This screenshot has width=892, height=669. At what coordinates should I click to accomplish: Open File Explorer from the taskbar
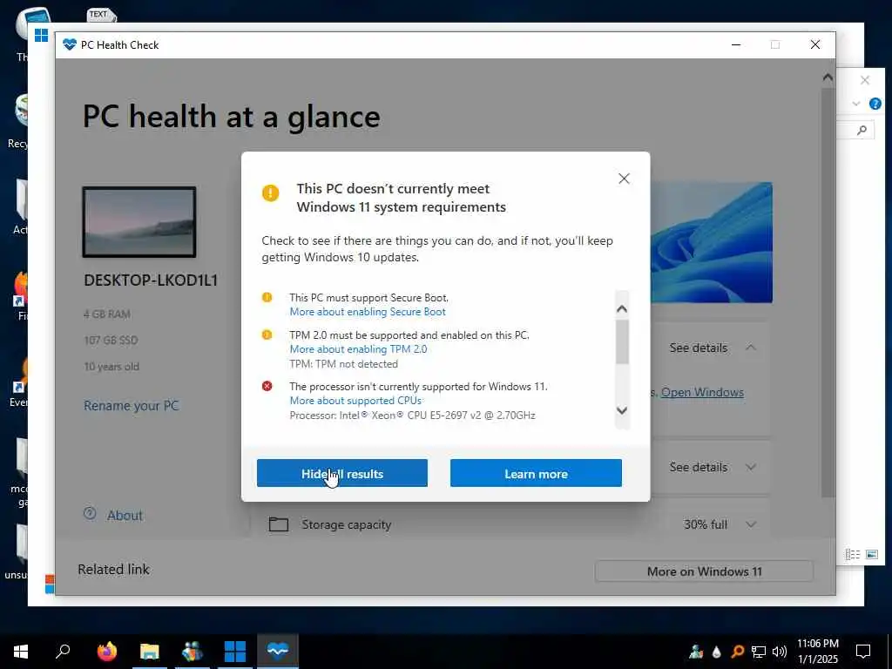tap(150, 652)
